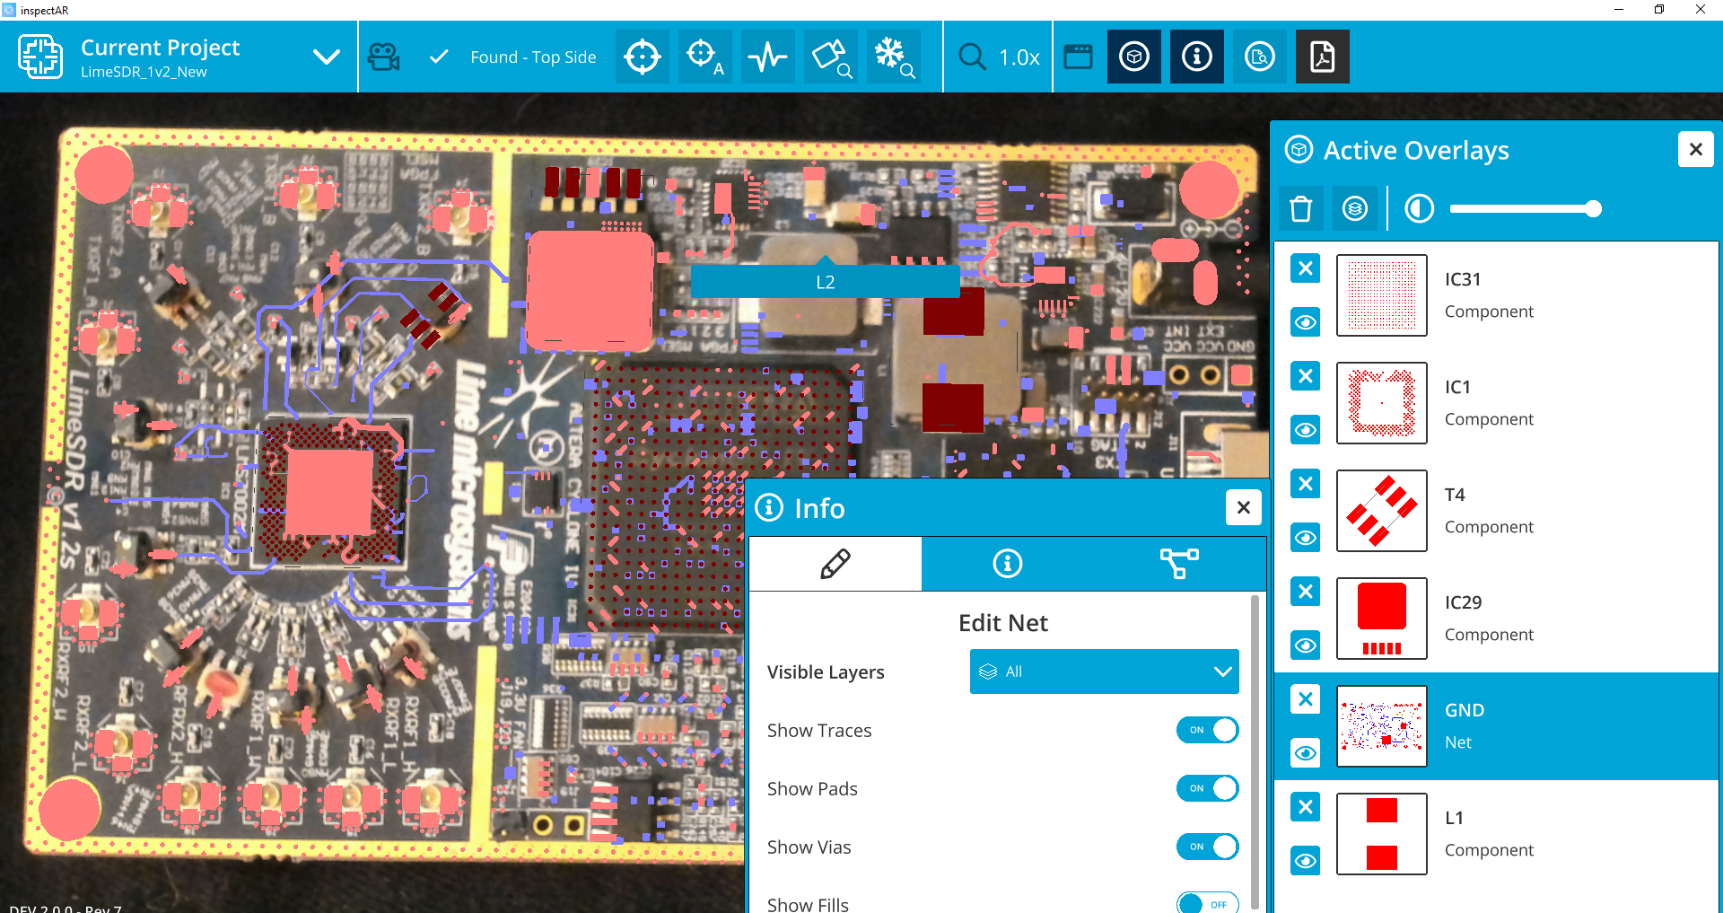The height and width of the screenshot is (913, 1723).
Task: Switch to the info details tab
Action: click(1008, 564)
